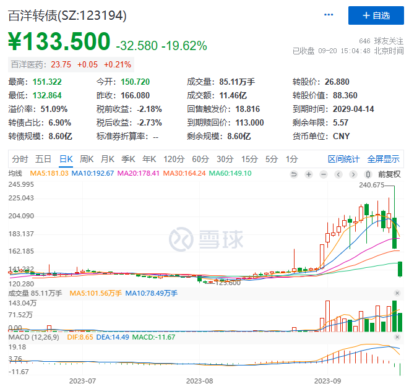Screen dimensions: 409x389
Task: Switch to 60分 chart interval
Action: 200,159
